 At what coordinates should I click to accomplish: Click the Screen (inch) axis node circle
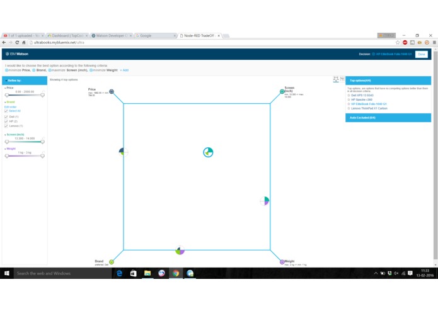282,91
